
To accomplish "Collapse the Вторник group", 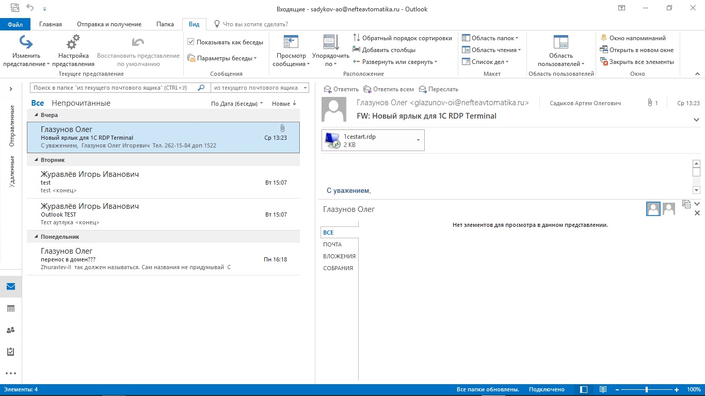I will coord(36,160).
